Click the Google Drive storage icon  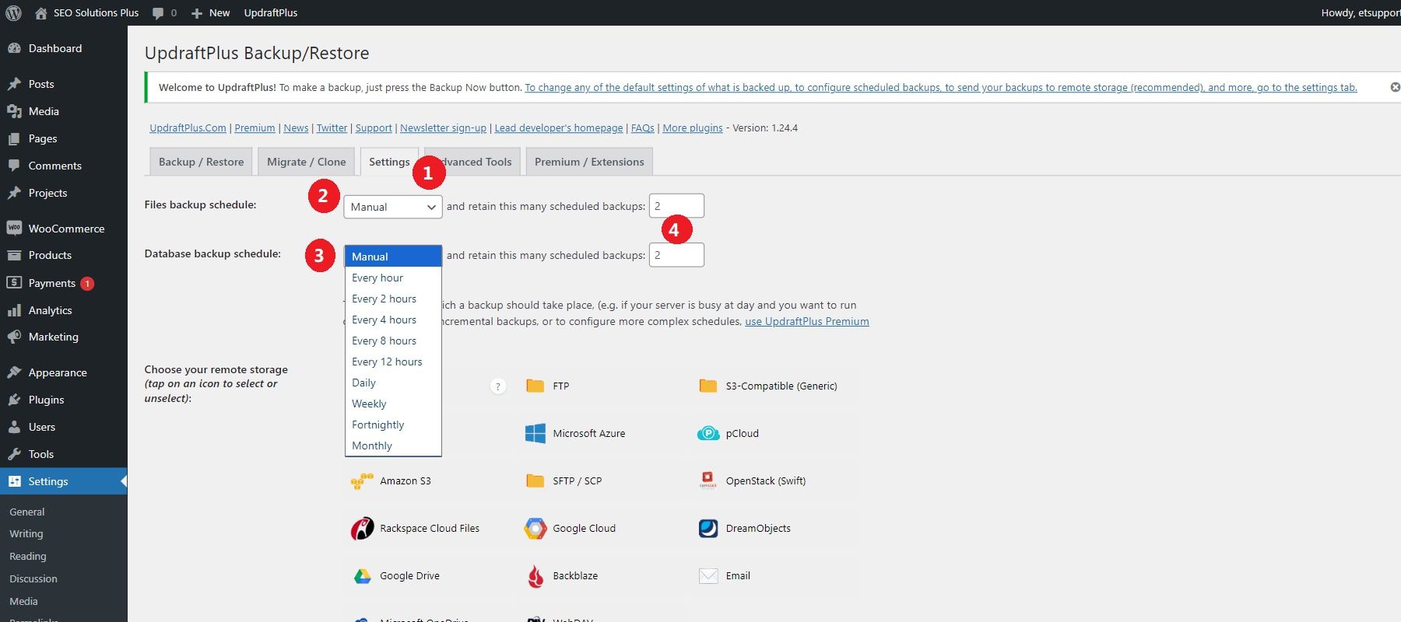pyautogui.click(x=362, y=576)
